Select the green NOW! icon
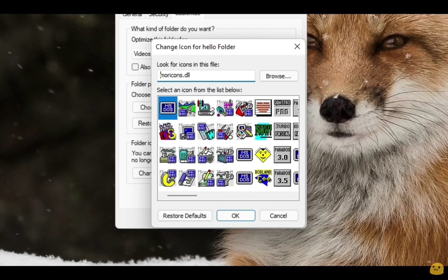Screen dimensions: 448x280 point(263,131)
